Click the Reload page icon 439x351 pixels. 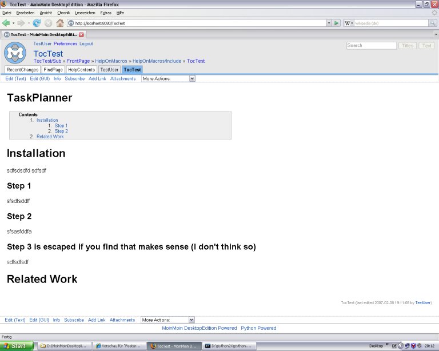37,23
